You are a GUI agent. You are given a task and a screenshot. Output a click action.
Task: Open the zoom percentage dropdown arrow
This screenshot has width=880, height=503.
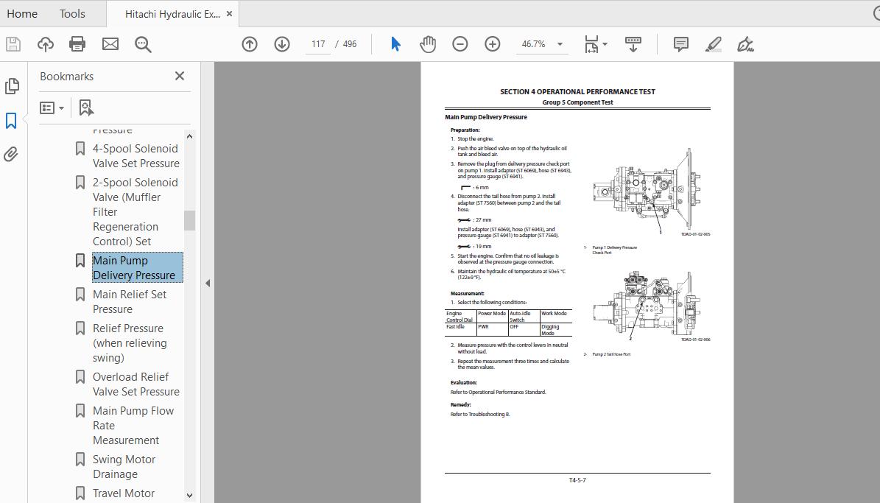tap(560, 43)
